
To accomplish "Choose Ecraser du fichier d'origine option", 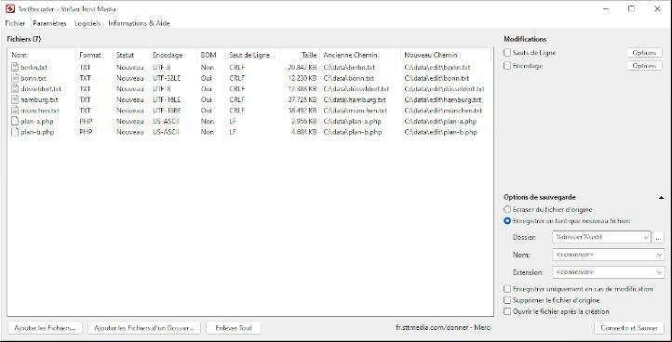I will (507, 210).
